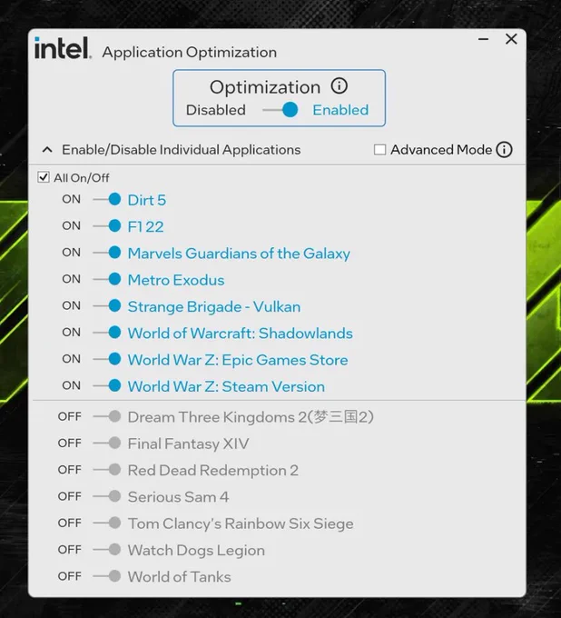Toggle the main Optimization switch
The width and height of the screenshot is (561, 618).
pyautogui.click(x=280, y=110)
